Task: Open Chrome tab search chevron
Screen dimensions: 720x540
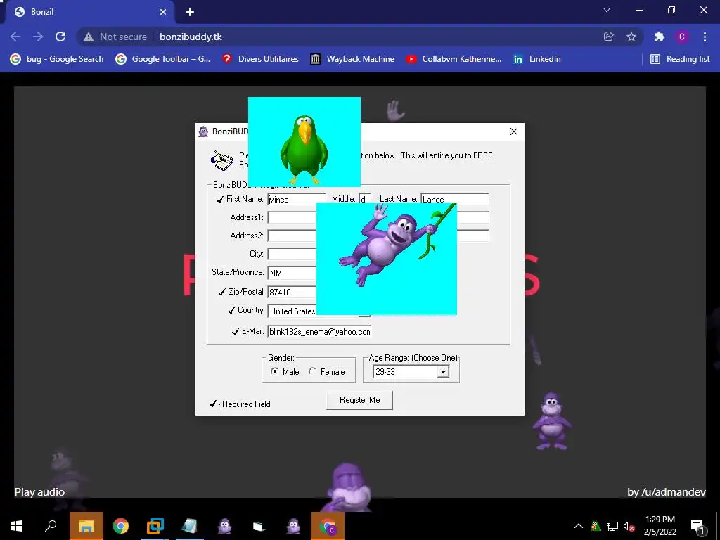Action: coord(607,10)
